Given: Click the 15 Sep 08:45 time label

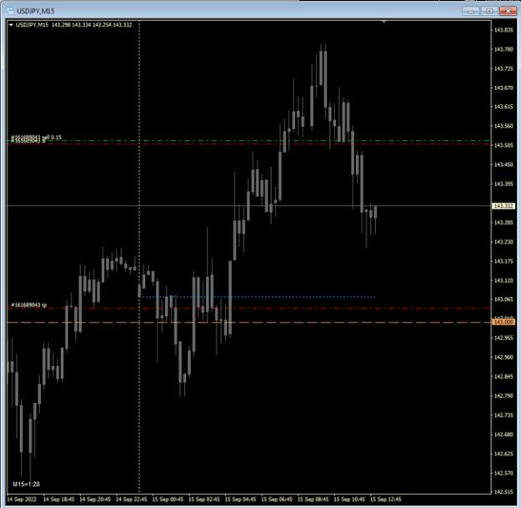Looking at the screenshot, I should pyautogui.click(x=313, y=500).
